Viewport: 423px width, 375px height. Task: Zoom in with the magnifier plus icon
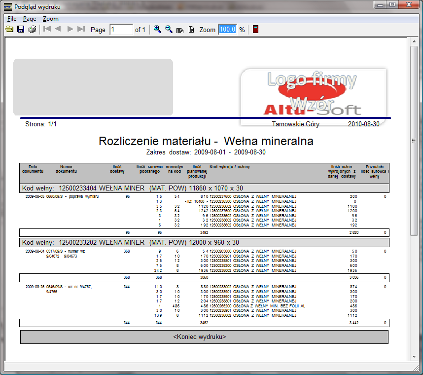click(x=157, y=30)
